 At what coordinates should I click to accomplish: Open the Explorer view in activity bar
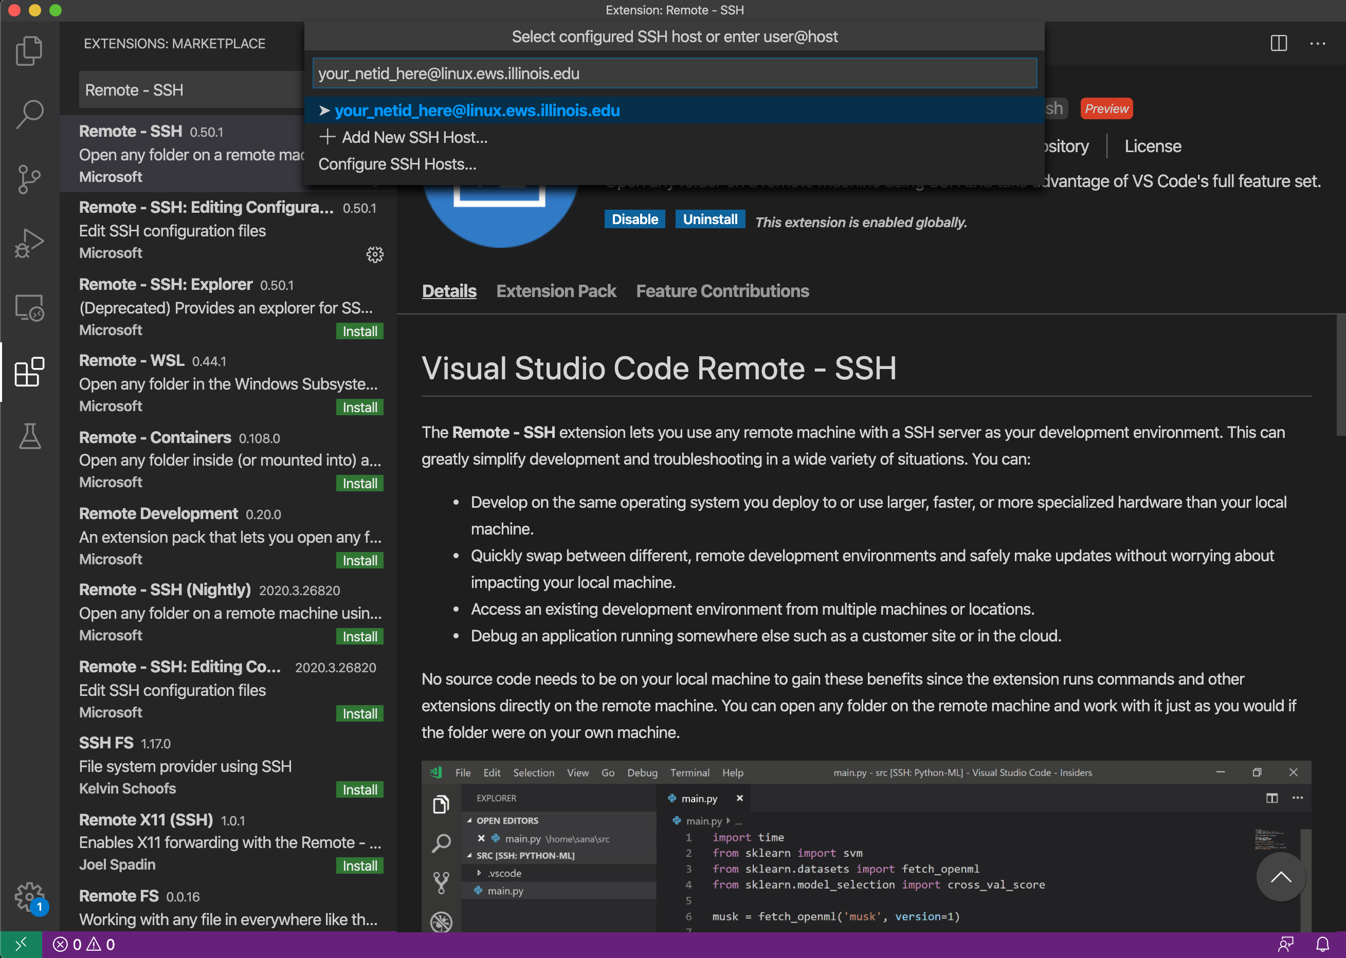tap(29, 50)
